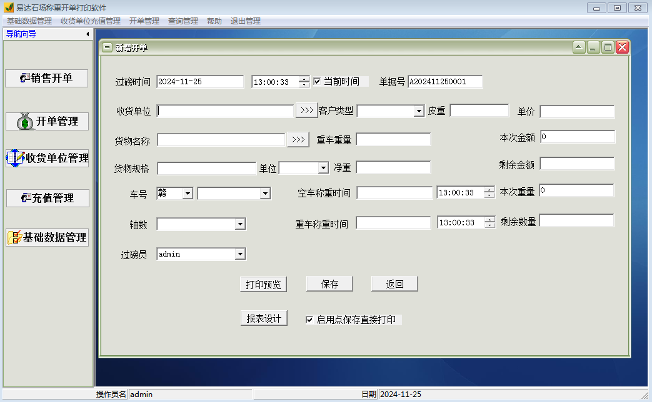Click the roll-up arrow on 新增开单 window

(579, 46)
